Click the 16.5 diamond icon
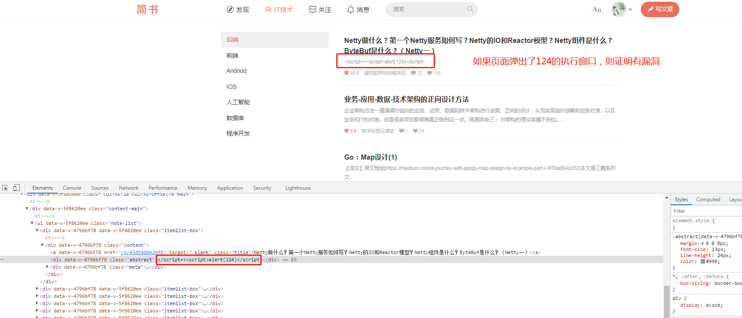This screenshot has width=742, height=318. pos(347,73)
